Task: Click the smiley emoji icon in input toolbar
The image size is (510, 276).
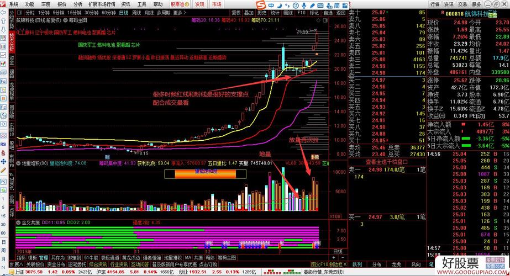Action: click(x=295, y=6)
